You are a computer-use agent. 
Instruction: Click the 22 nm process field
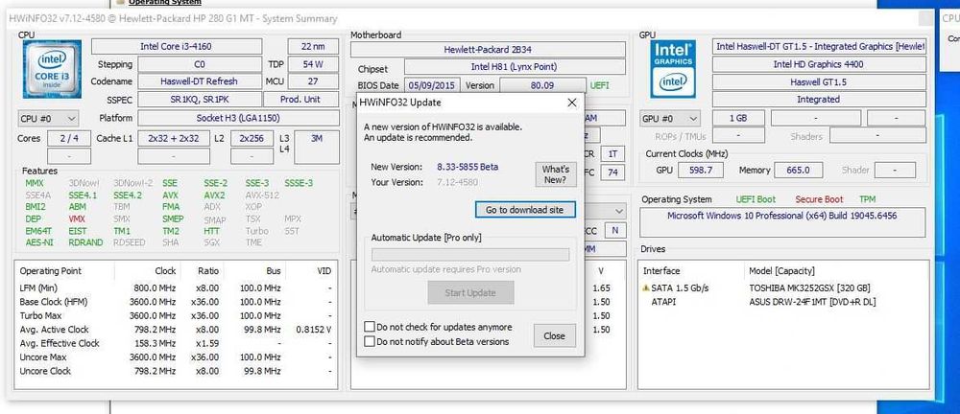click(313, 46)
